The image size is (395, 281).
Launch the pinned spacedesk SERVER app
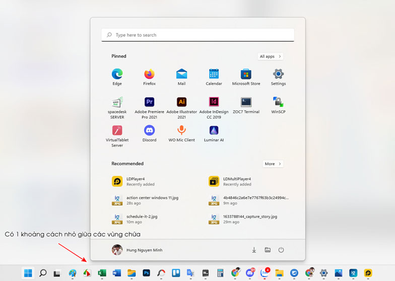[x=117, y=108]
